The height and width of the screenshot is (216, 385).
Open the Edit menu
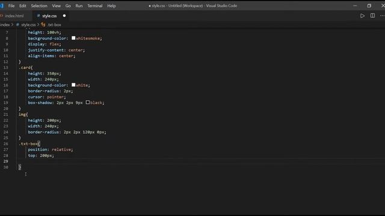tap(23, 5)
